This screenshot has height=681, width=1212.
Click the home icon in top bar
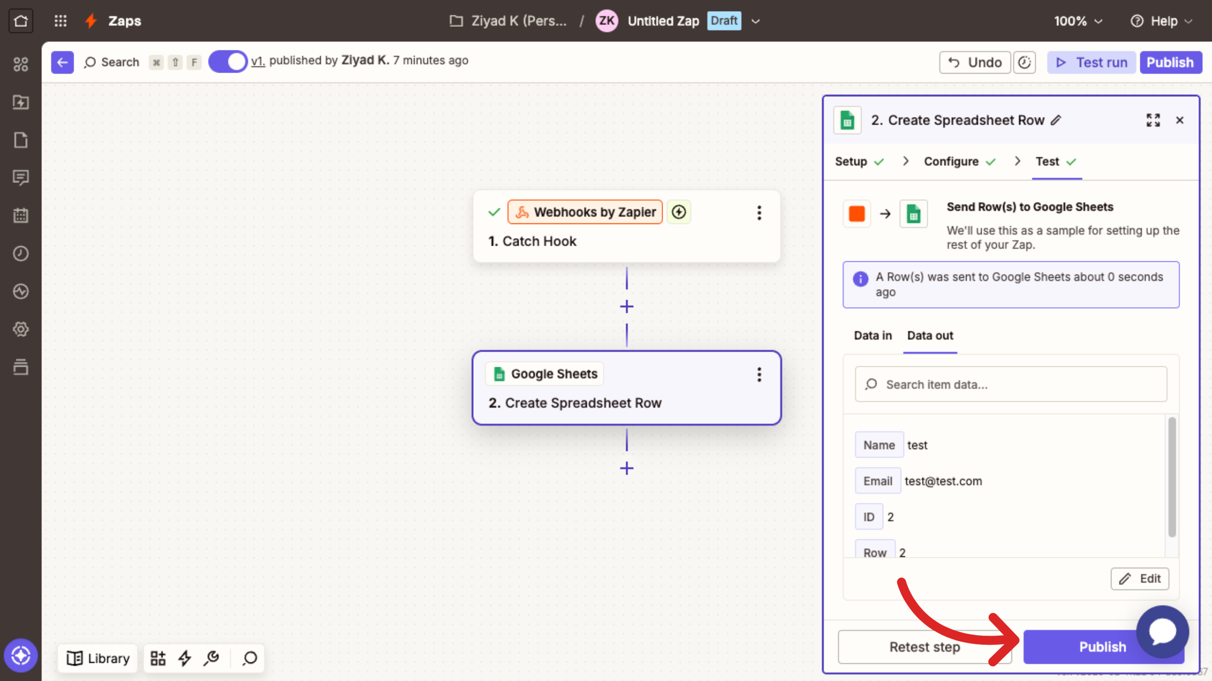pos(21,21)
